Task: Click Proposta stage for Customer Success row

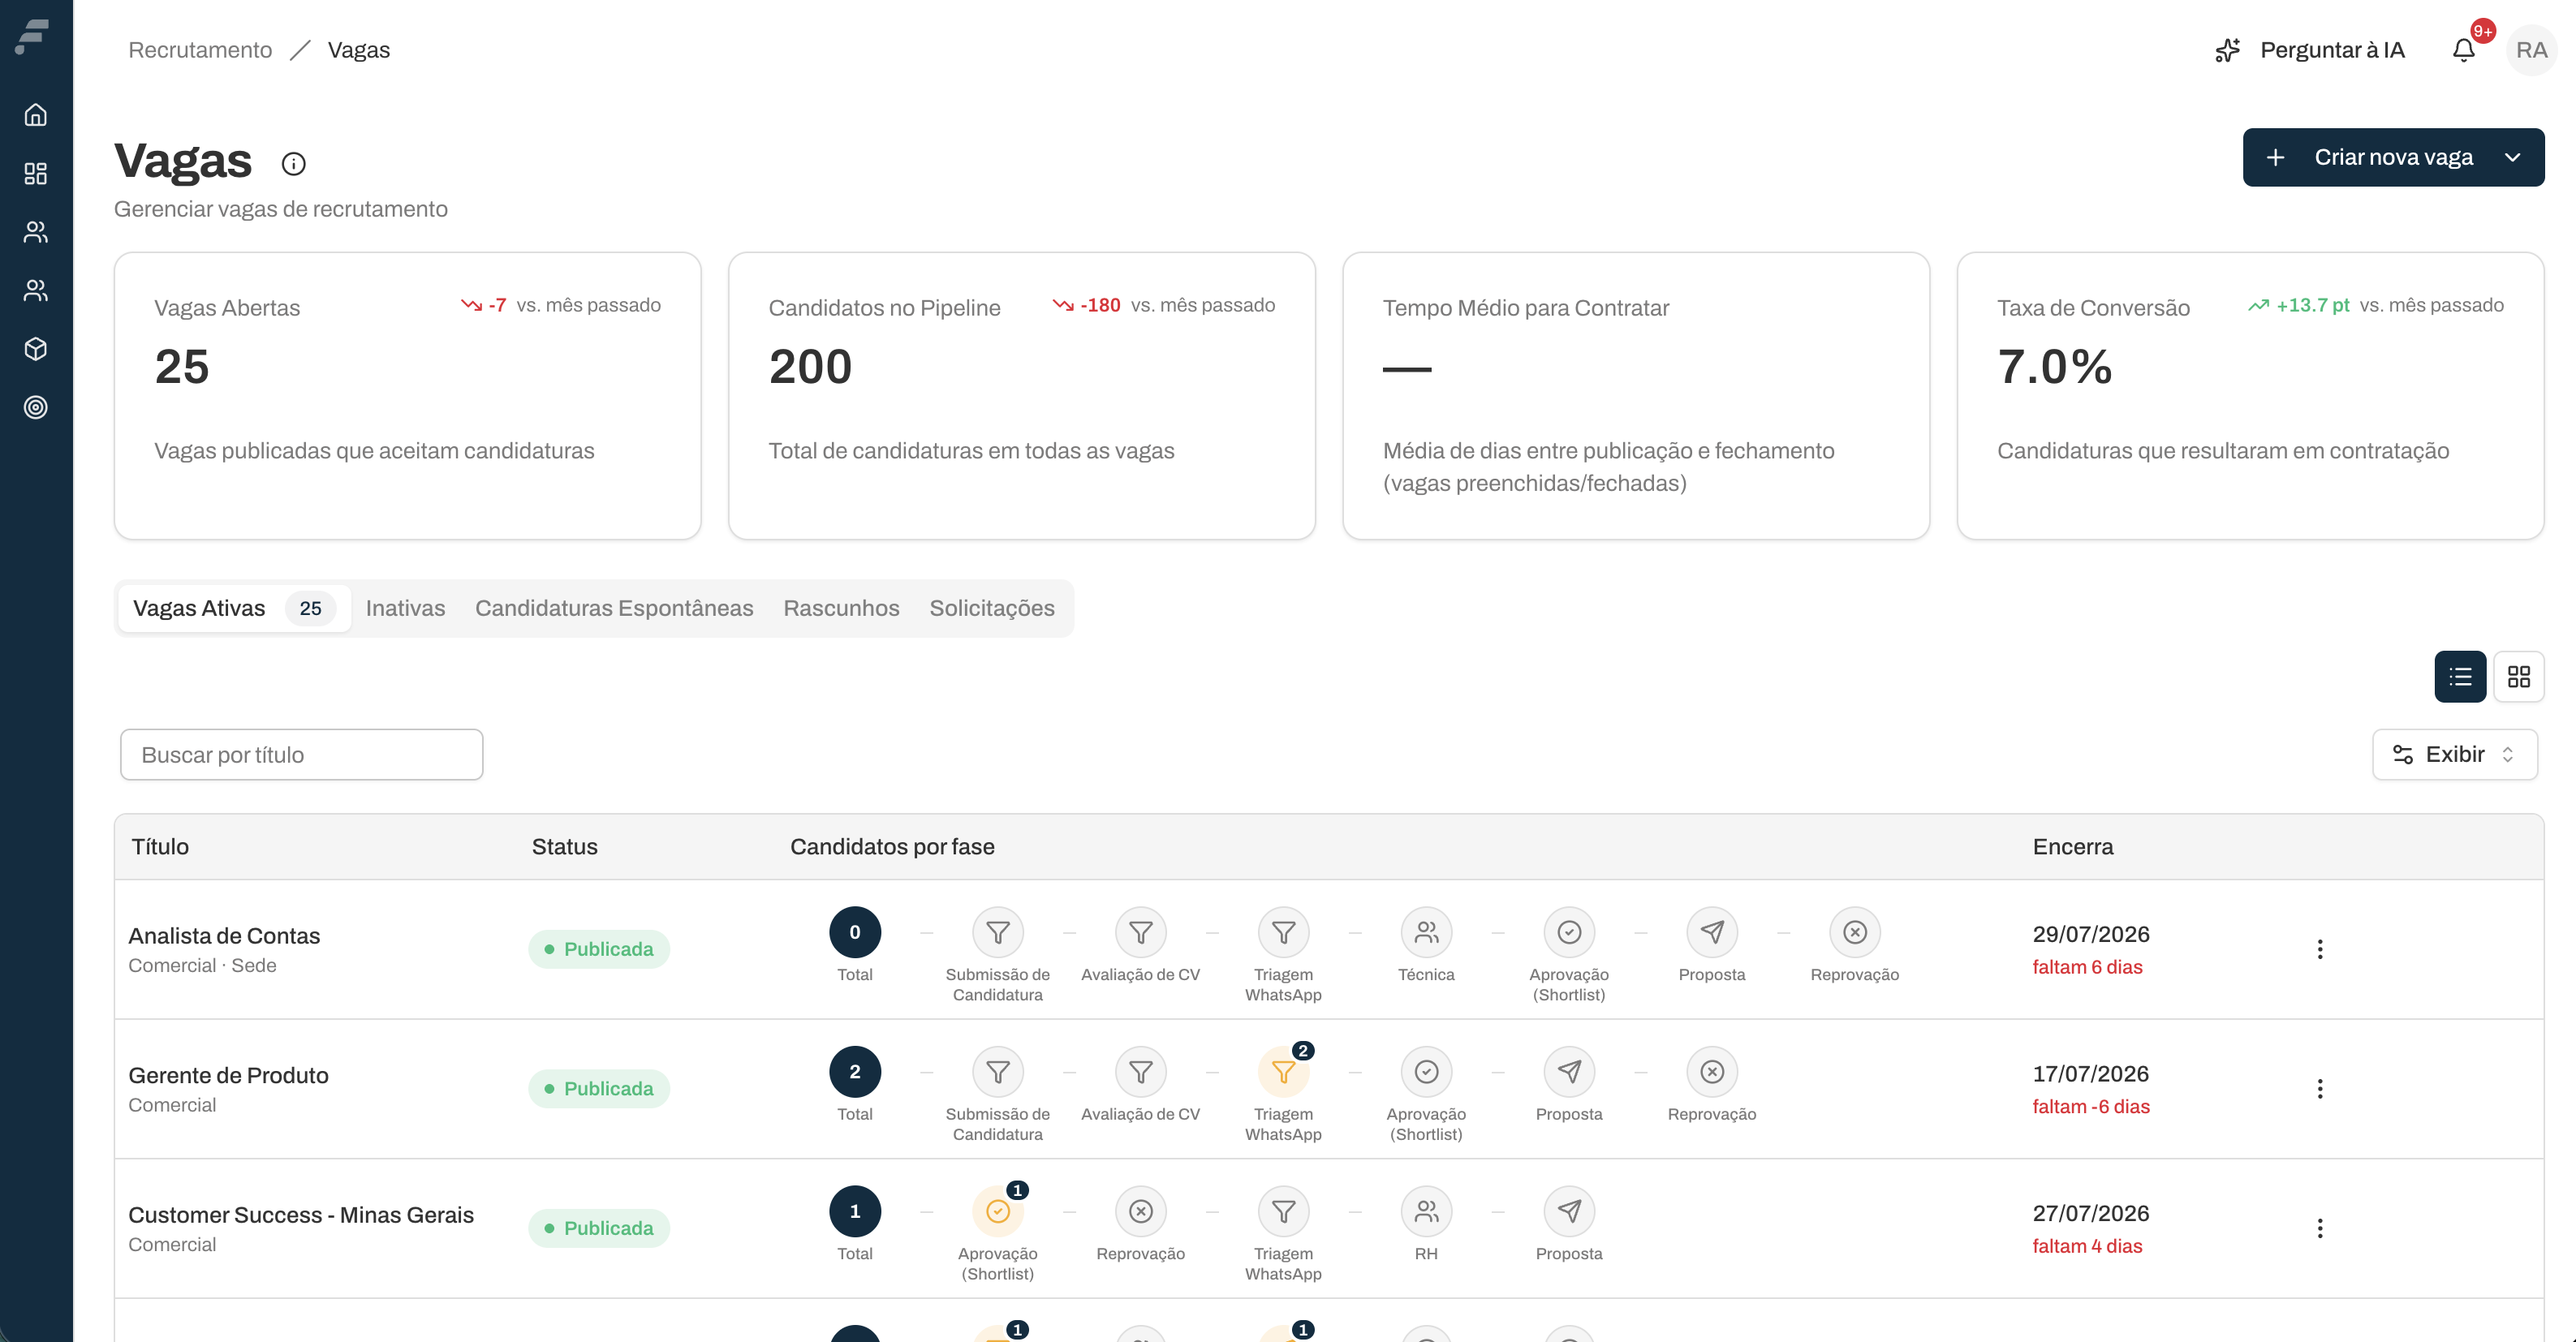Action: tap(1569, 1211)
